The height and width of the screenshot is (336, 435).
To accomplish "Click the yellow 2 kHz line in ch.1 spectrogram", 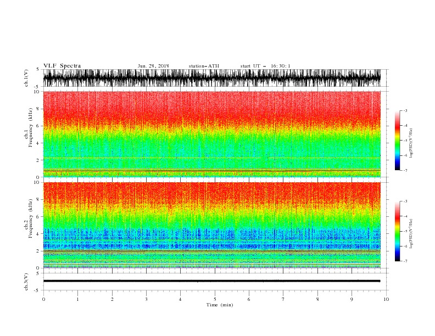I will pos(211,158).
